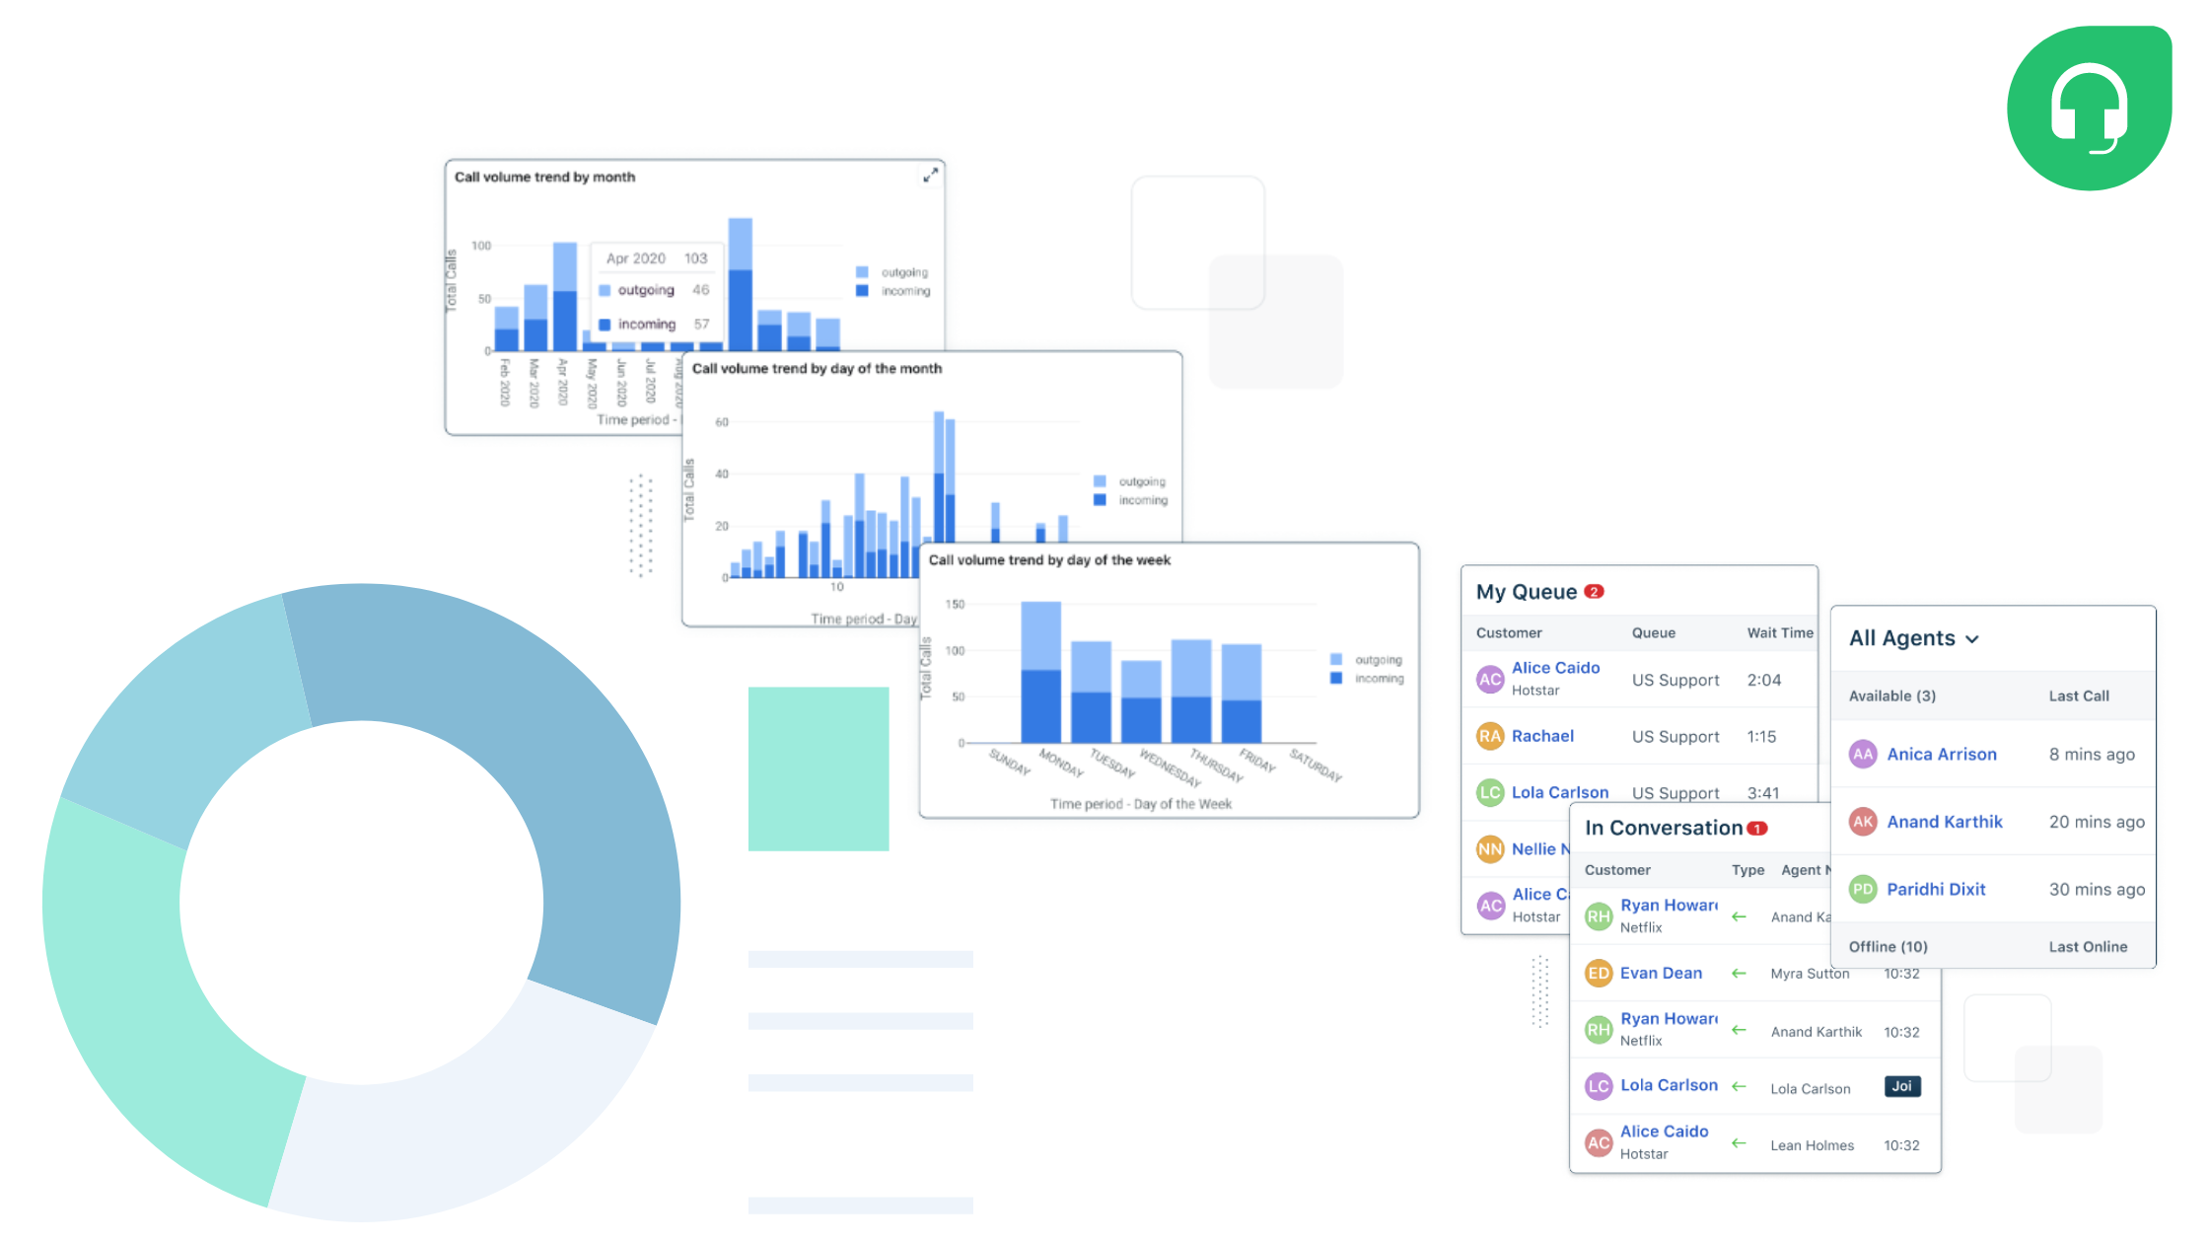Viewport: 2209px width, 1243px height.
Task: Open Anand Karthik's link in All Agents
Action: tap(1945, 822)
